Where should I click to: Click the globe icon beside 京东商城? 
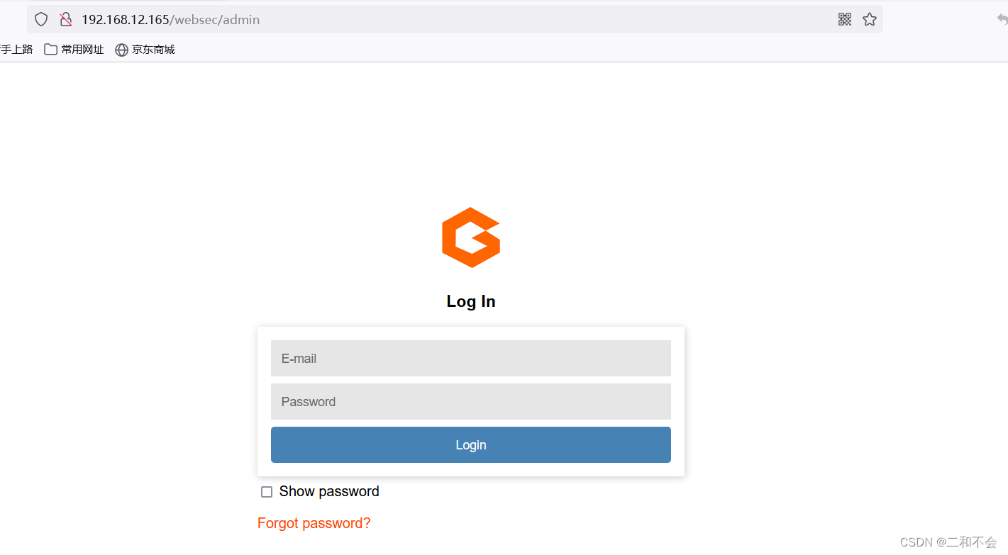coord(121,50)
